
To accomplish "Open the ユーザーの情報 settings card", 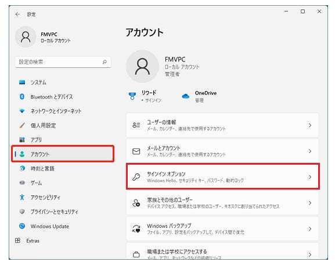I will pyautogui.click(x=222, y=125).
